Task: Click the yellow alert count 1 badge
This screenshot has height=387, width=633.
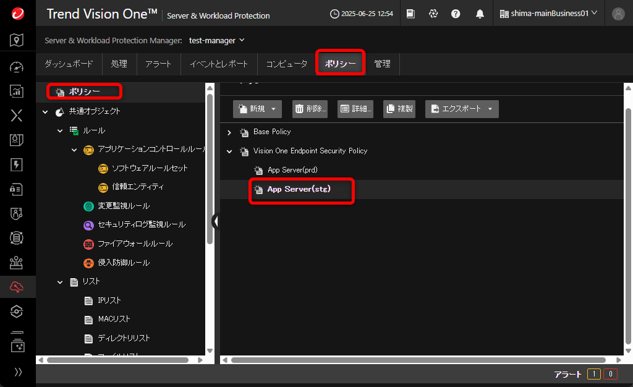Action: [594, 374]
